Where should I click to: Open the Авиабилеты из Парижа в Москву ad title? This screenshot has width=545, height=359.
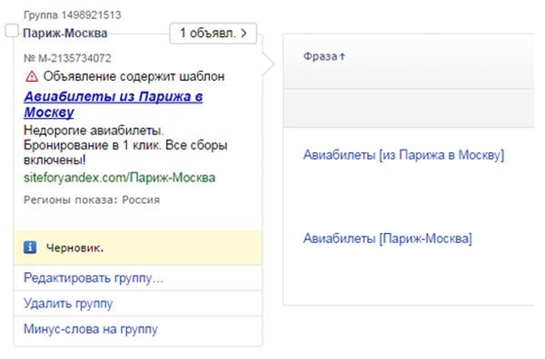pos(114,104)
